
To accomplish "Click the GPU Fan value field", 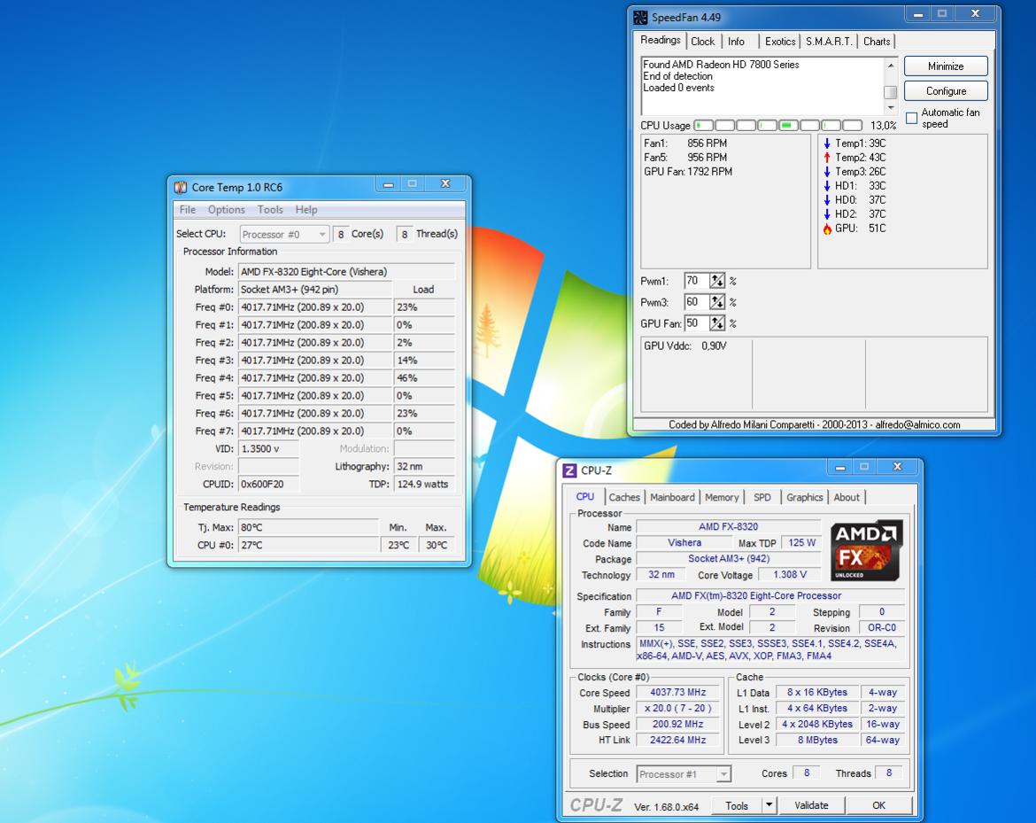I will click(696, 323).
